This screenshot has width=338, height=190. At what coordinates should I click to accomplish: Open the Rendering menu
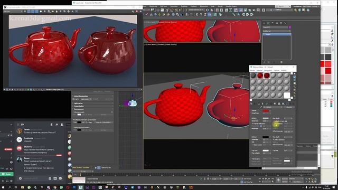pos(153,6)
